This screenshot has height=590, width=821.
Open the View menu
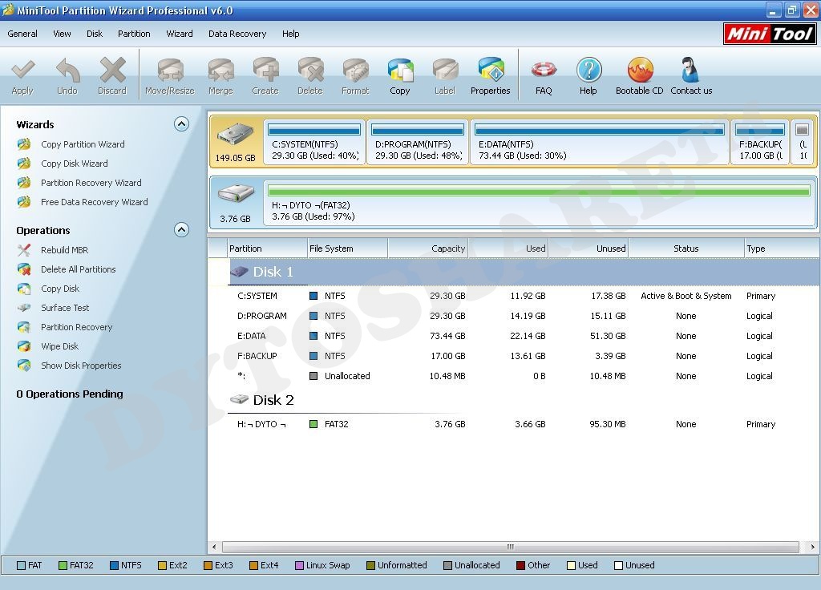62,34
